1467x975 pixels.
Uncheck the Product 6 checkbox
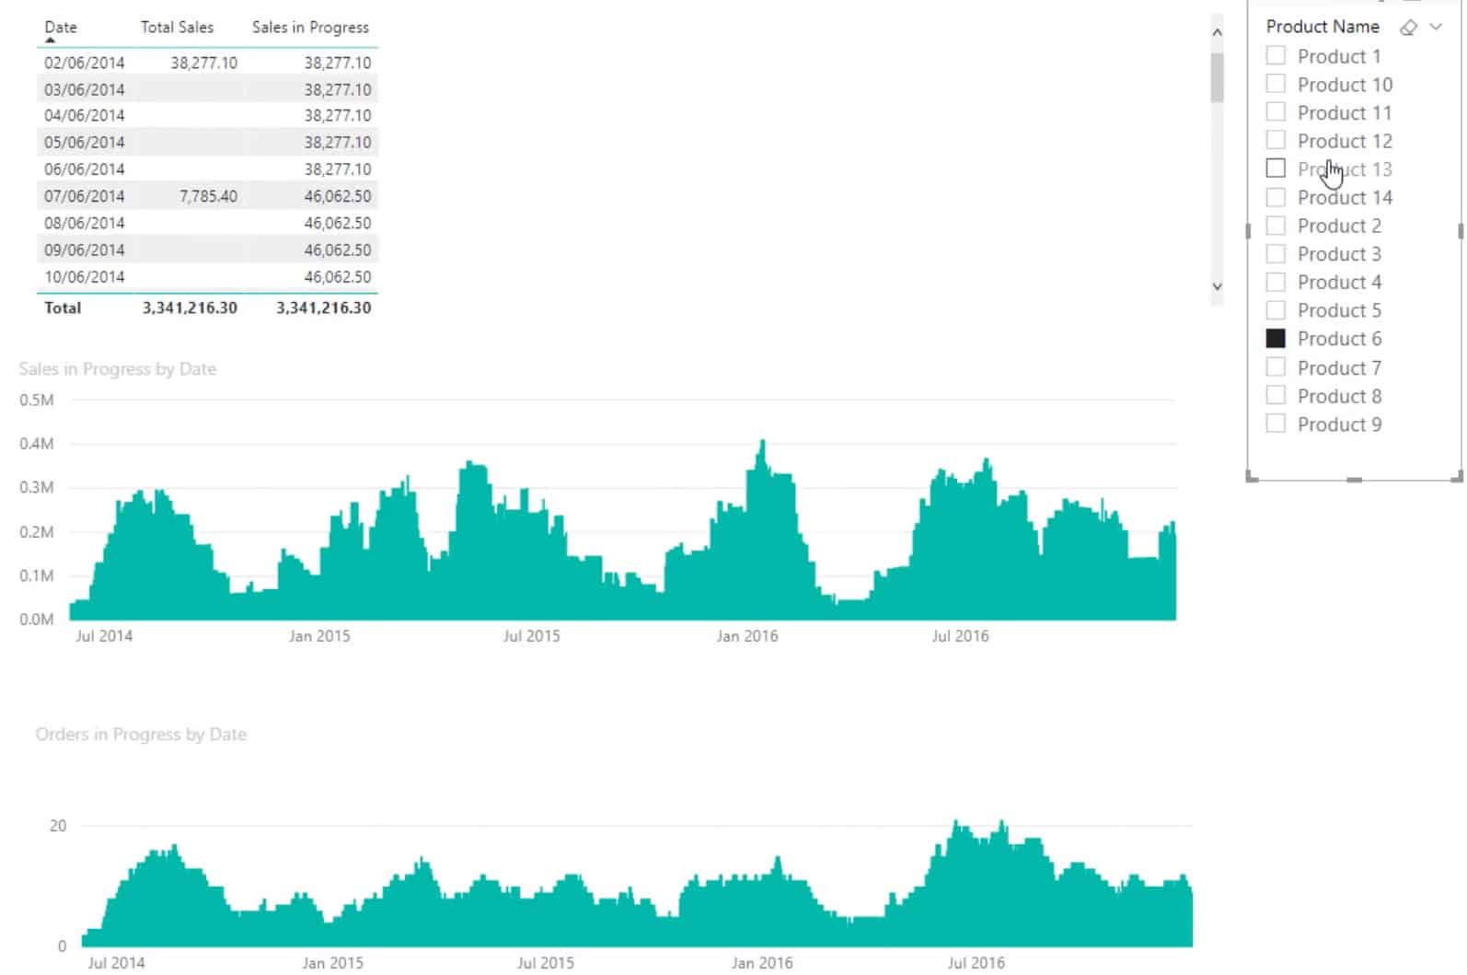tap(1276, 338)
